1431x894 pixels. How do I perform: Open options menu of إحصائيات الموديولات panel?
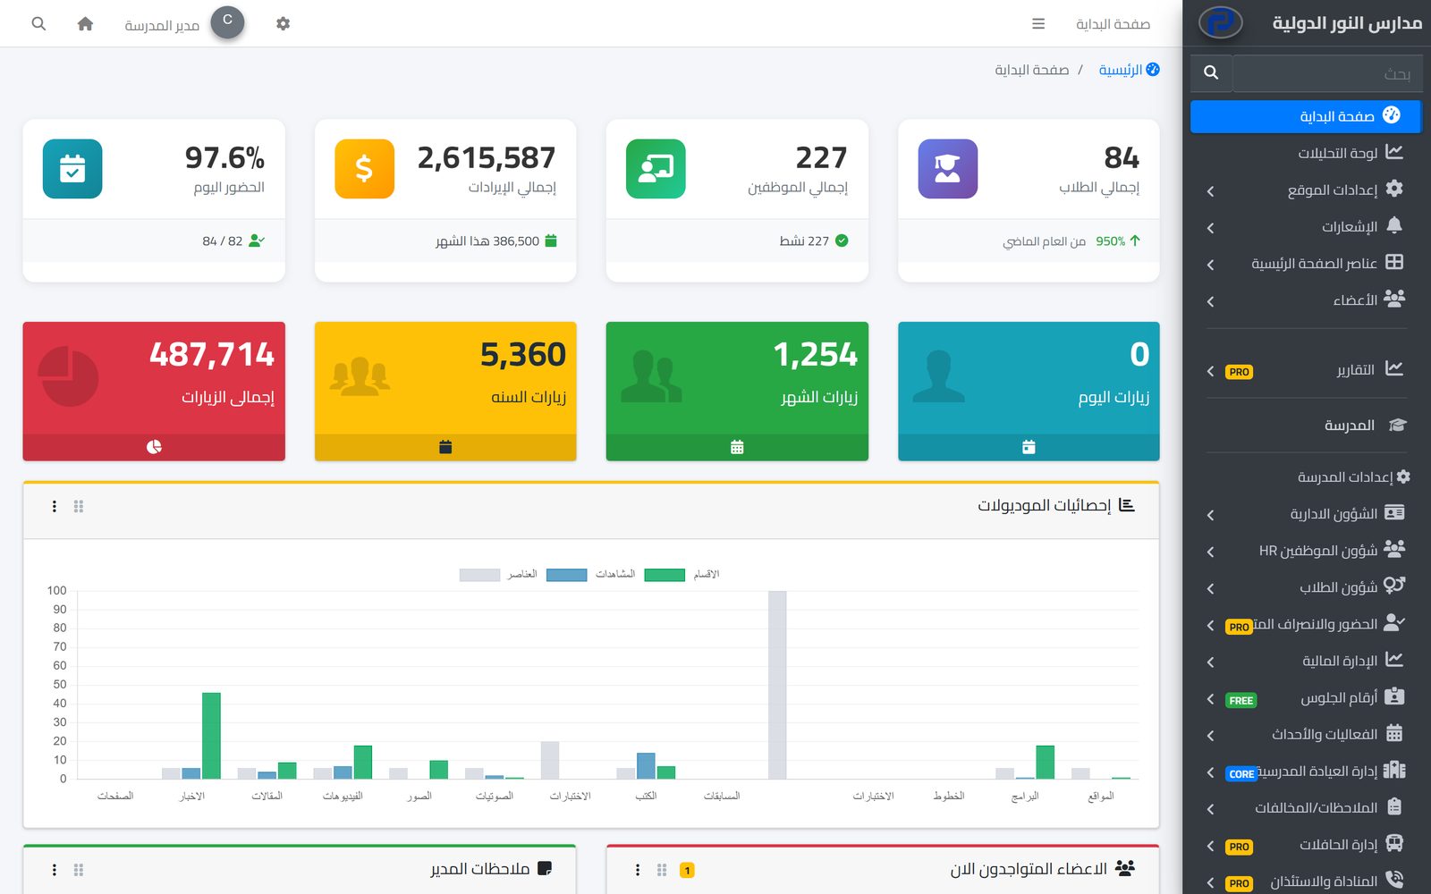(x=55, y=506)
